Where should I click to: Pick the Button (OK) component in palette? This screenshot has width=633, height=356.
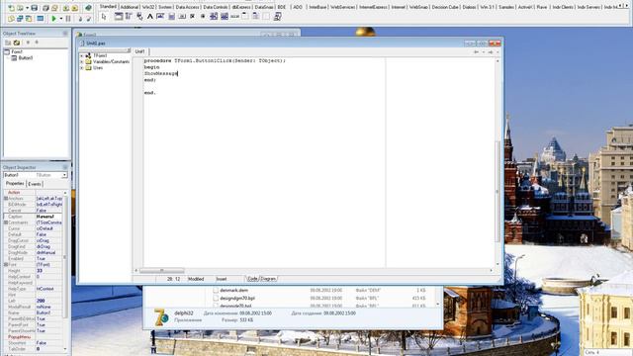(x=182, y=17)
